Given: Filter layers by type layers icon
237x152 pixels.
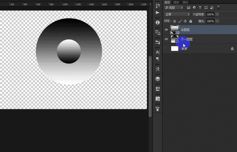Looking at the screenshot, I should 200,8.
